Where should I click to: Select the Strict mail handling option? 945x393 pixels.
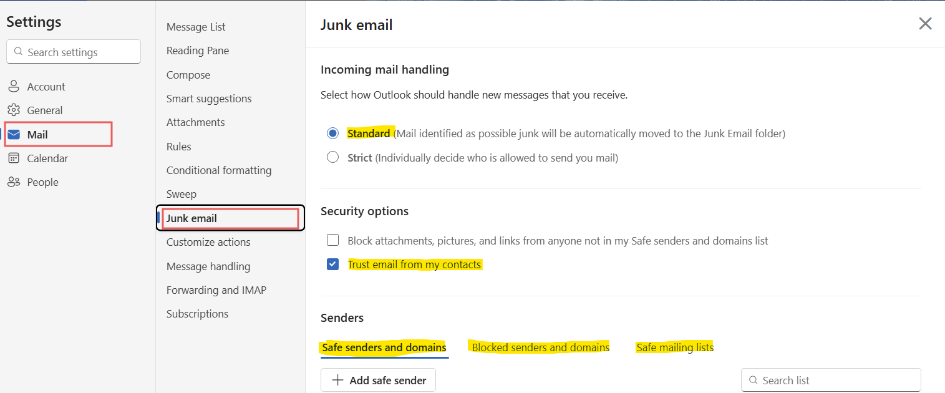point(333,157)
